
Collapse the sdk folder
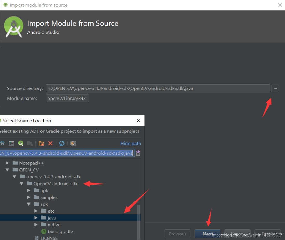point(29,204)
